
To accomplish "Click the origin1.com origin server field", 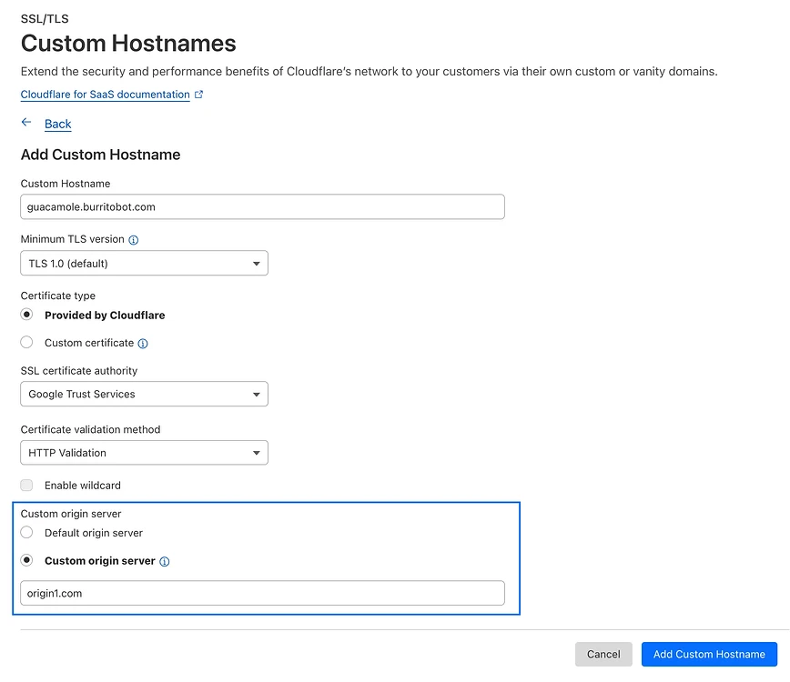I will tap(262, 594).
